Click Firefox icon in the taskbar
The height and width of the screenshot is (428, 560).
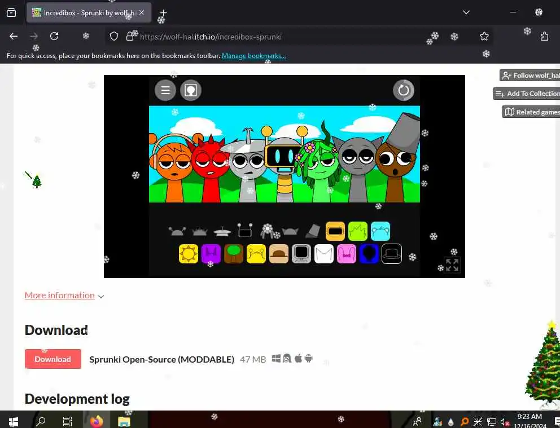click(x=97, y=422)
